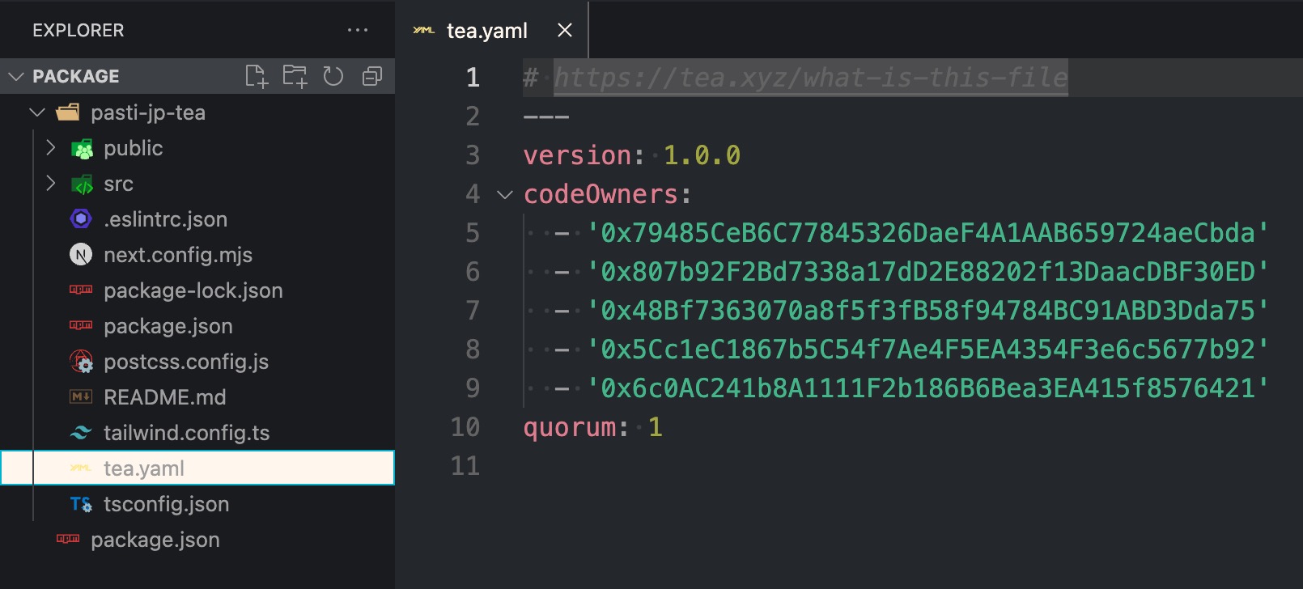The width and height of the screenshot is (1303, 589).
Task: Click the EXPLORER panel title
Action: click(79, 31)
